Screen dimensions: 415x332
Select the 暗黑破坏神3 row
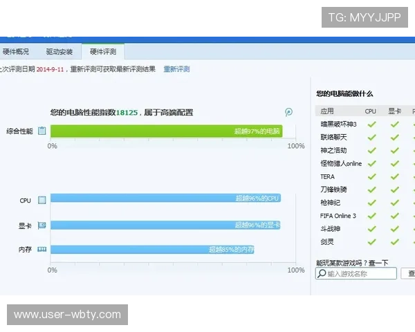point(365,124)
